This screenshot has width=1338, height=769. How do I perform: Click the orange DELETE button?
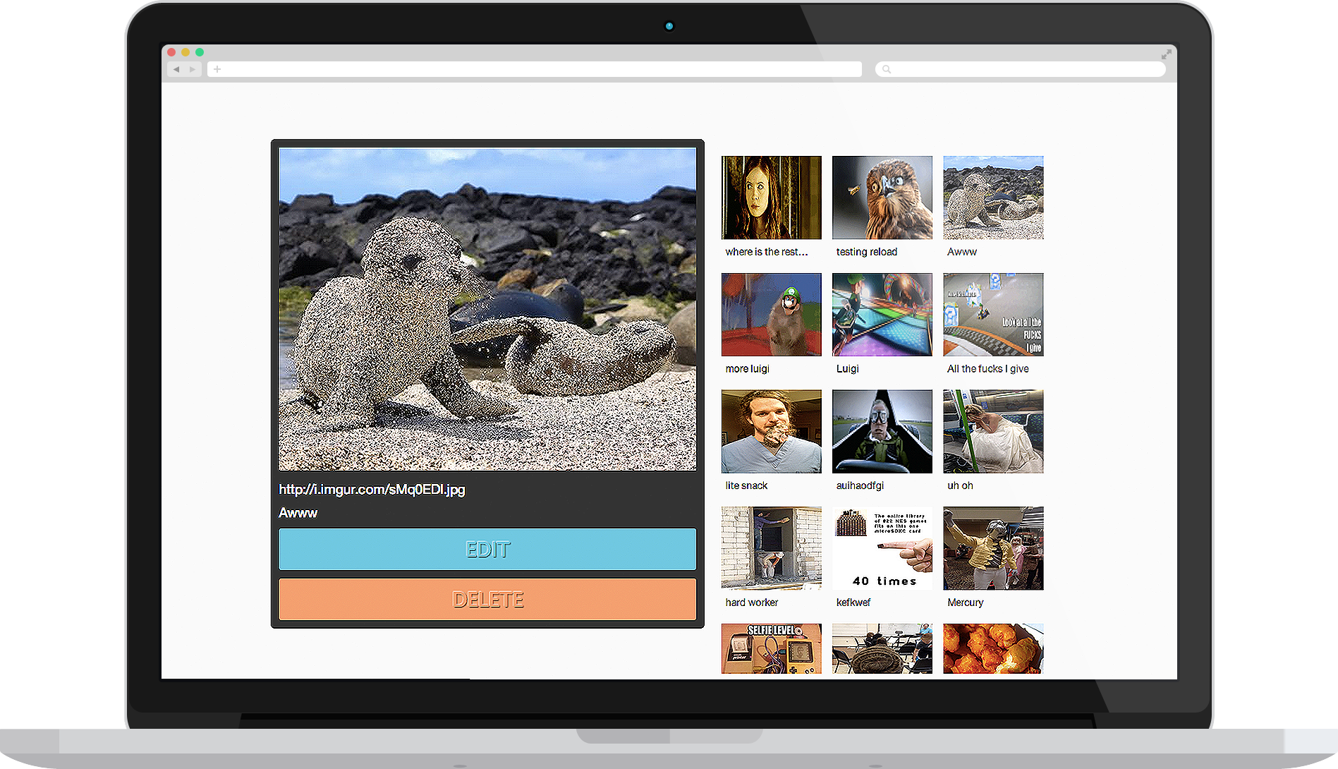(487, 600)
